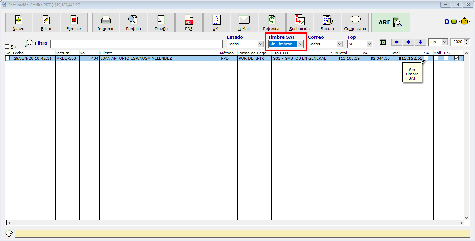Image resolution: width=475 pixels, height=241 pixels.
Task: Expand the Estado dropdown
Action: point(261,44)
